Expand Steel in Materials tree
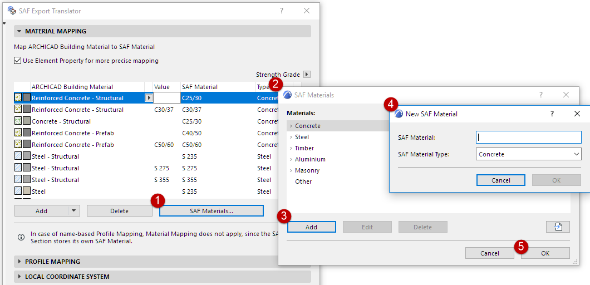The width and height of the screenshot is (590, 285). pos(291,137)
